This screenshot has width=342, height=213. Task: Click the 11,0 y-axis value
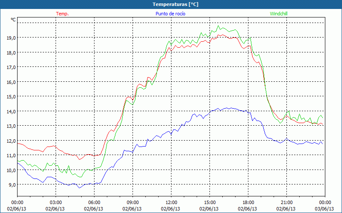(11, 155)
